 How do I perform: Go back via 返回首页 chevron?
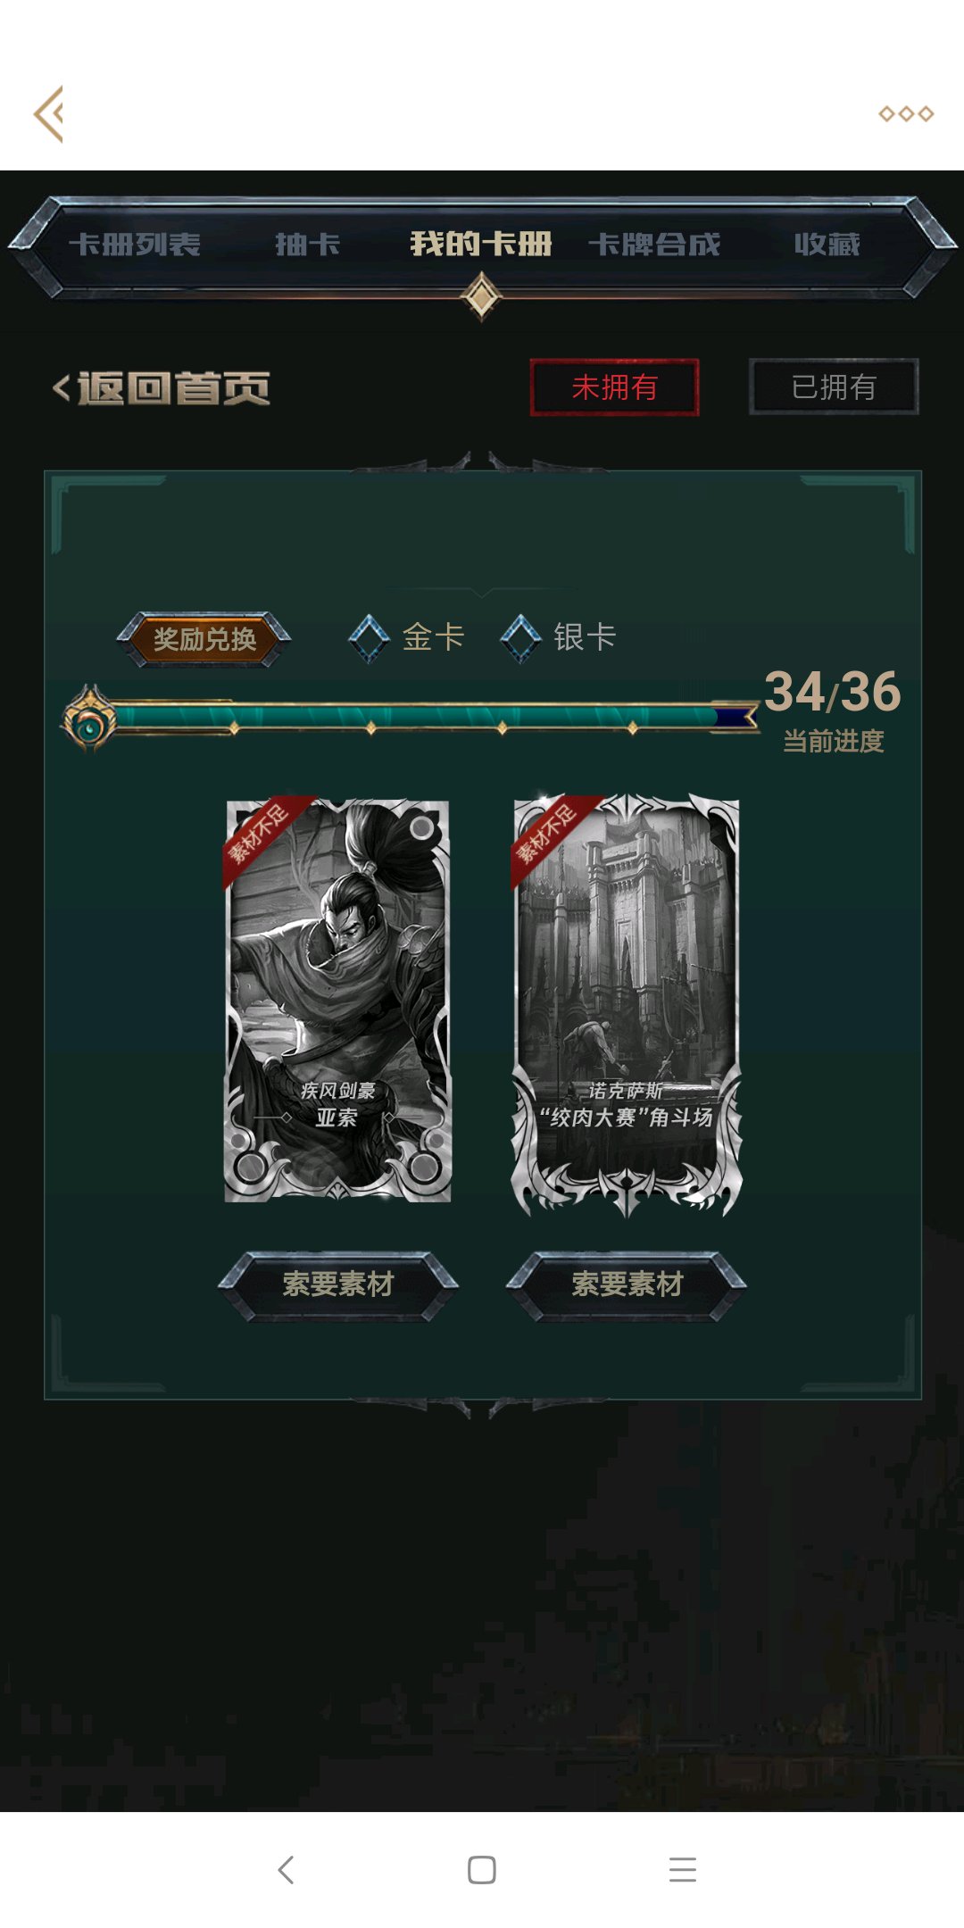point(162,387)
